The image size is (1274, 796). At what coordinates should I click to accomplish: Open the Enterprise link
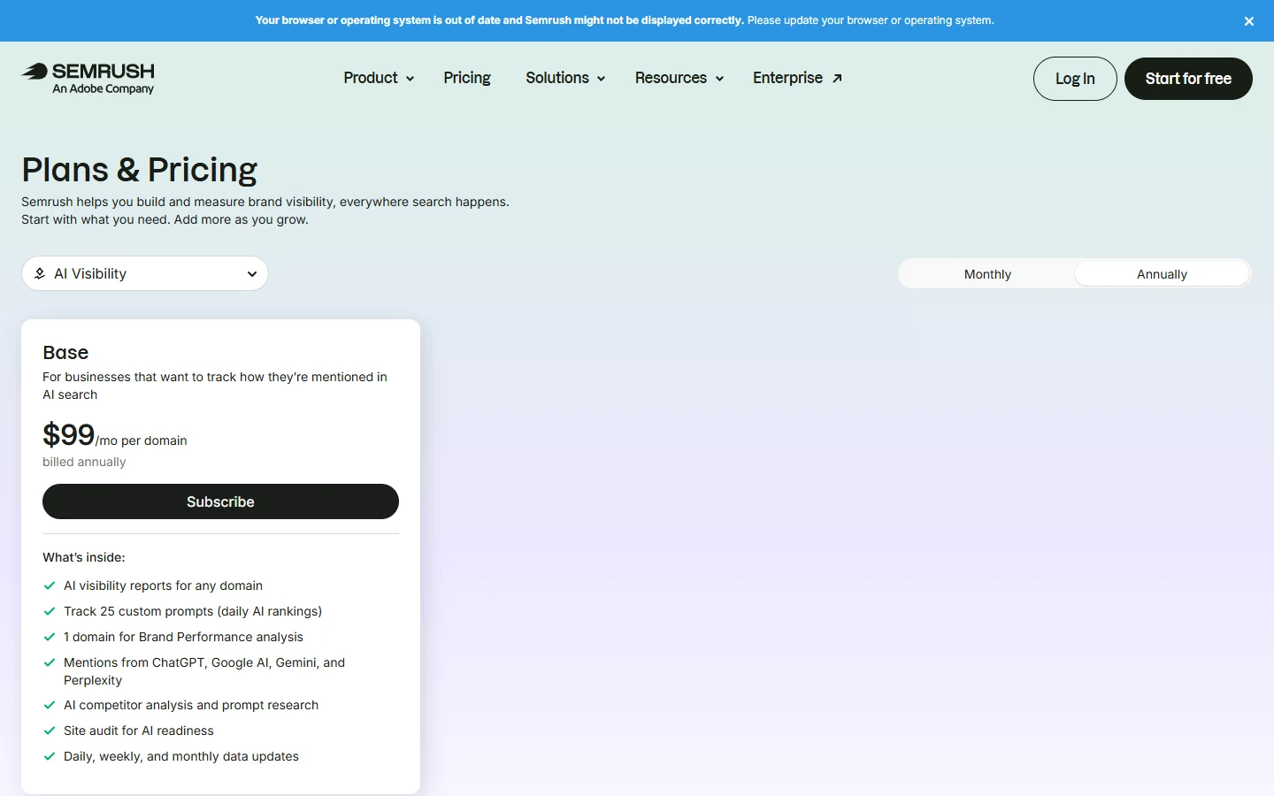tap(797, 78)
